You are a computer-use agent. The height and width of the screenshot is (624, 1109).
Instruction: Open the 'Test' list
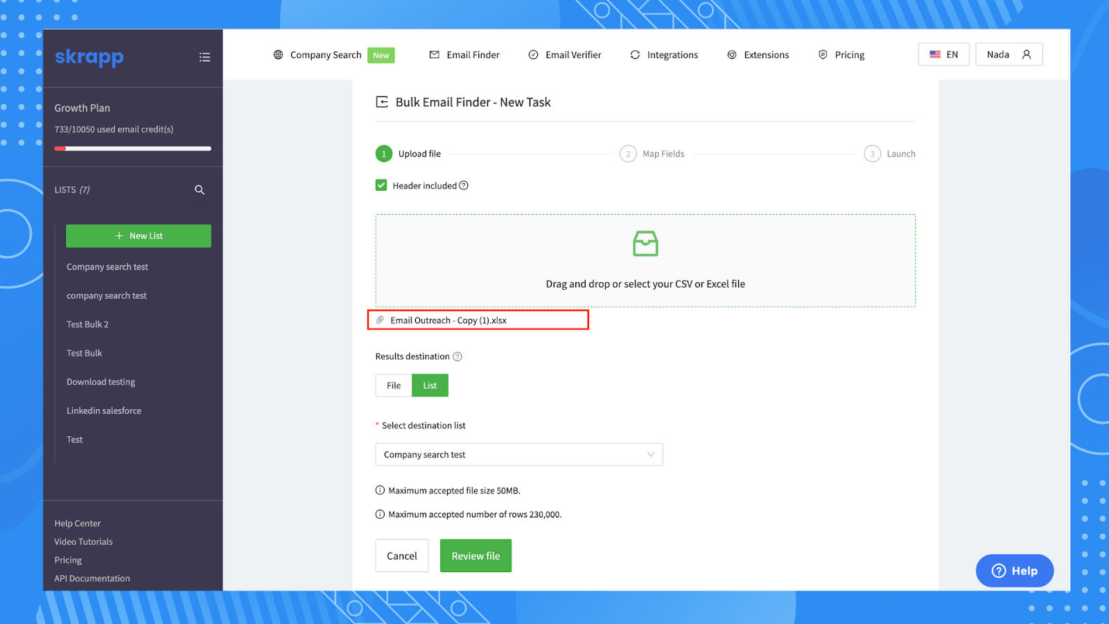tap(74, 440)
